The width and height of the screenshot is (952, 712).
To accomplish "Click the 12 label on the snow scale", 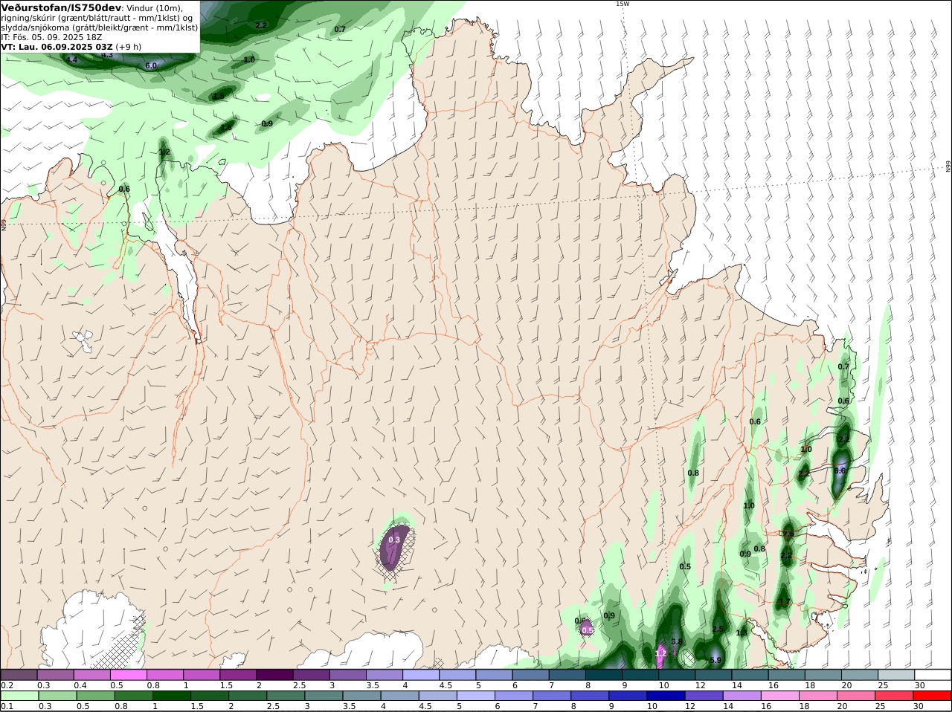I will click(700, 685).
